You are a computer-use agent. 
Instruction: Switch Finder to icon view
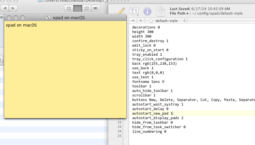click(x=69, y=8)
